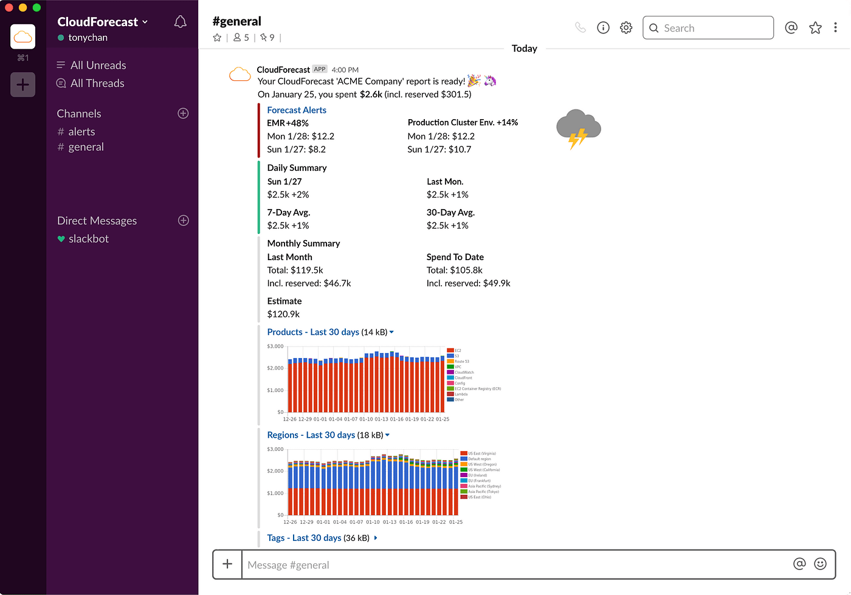Click the Direct Messages header

[x=97, y=221]
